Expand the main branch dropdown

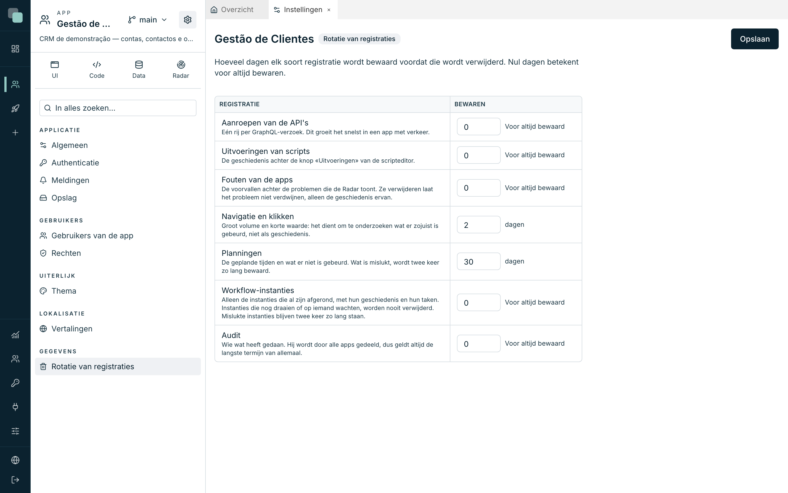(148, 20)
